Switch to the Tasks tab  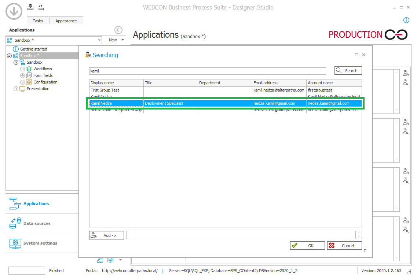37,21
